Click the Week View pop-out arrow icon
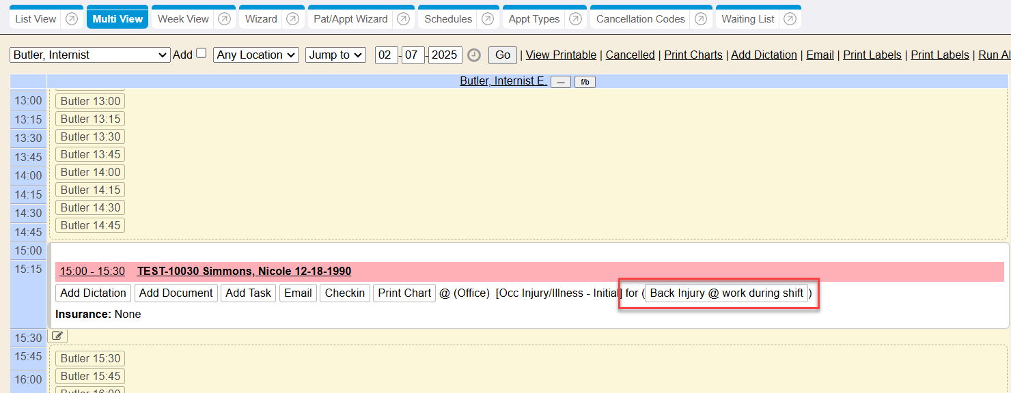The width and height of the screenshot is (1011, 393). click(x=224, y=19)
